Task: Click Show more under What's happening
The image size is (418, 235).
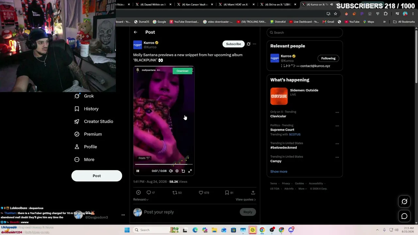Action: tap(279, 171)
